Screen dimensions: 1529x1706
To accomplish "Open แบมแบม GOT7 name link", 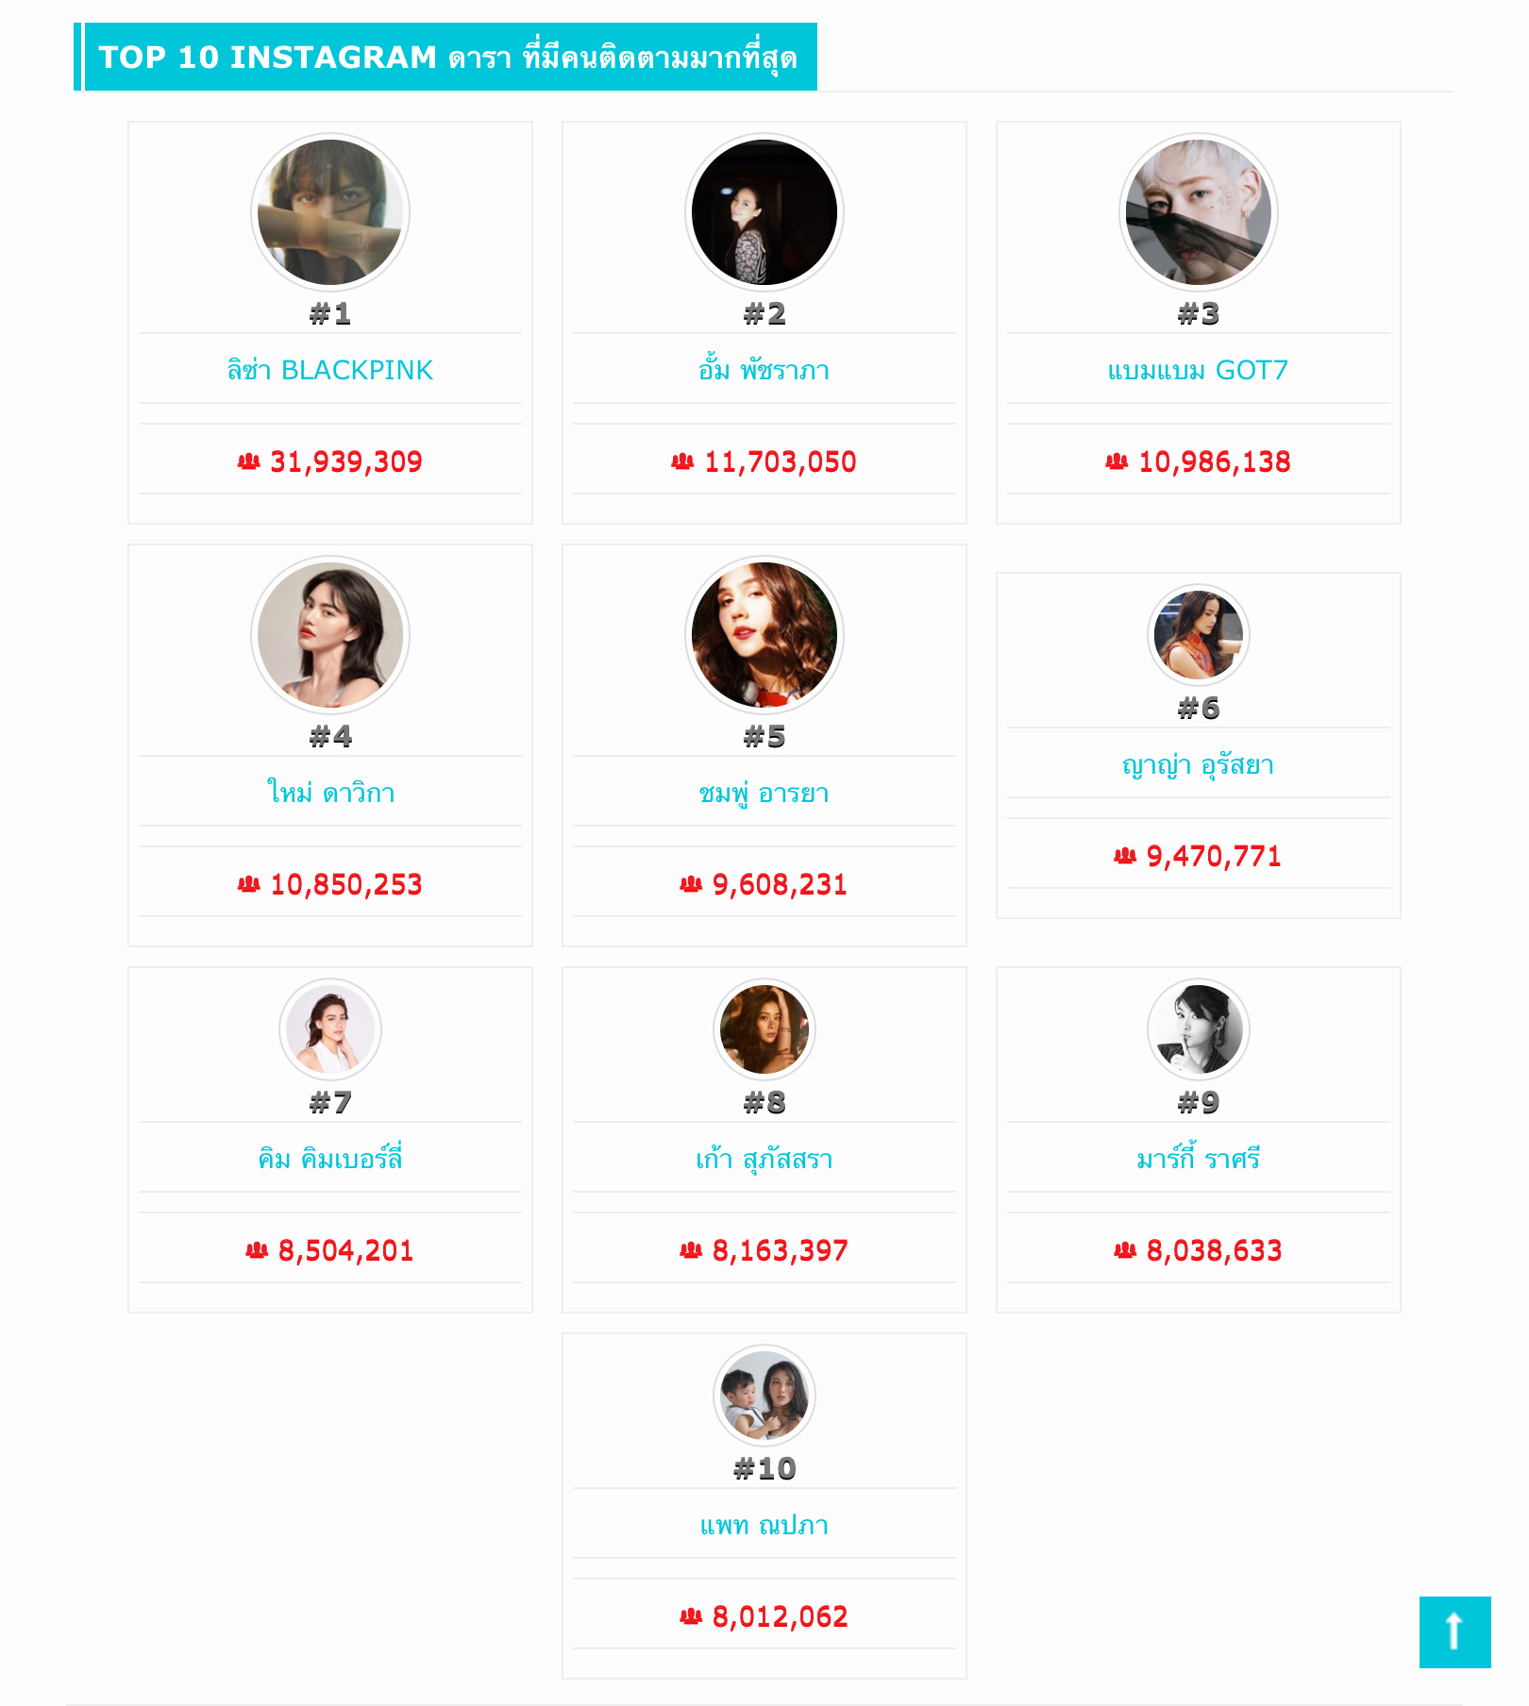I will click(x=1198, y=370).
